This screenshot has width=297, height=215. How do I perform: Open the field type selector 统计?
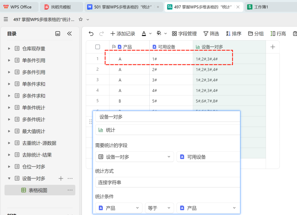coord(168,130)
